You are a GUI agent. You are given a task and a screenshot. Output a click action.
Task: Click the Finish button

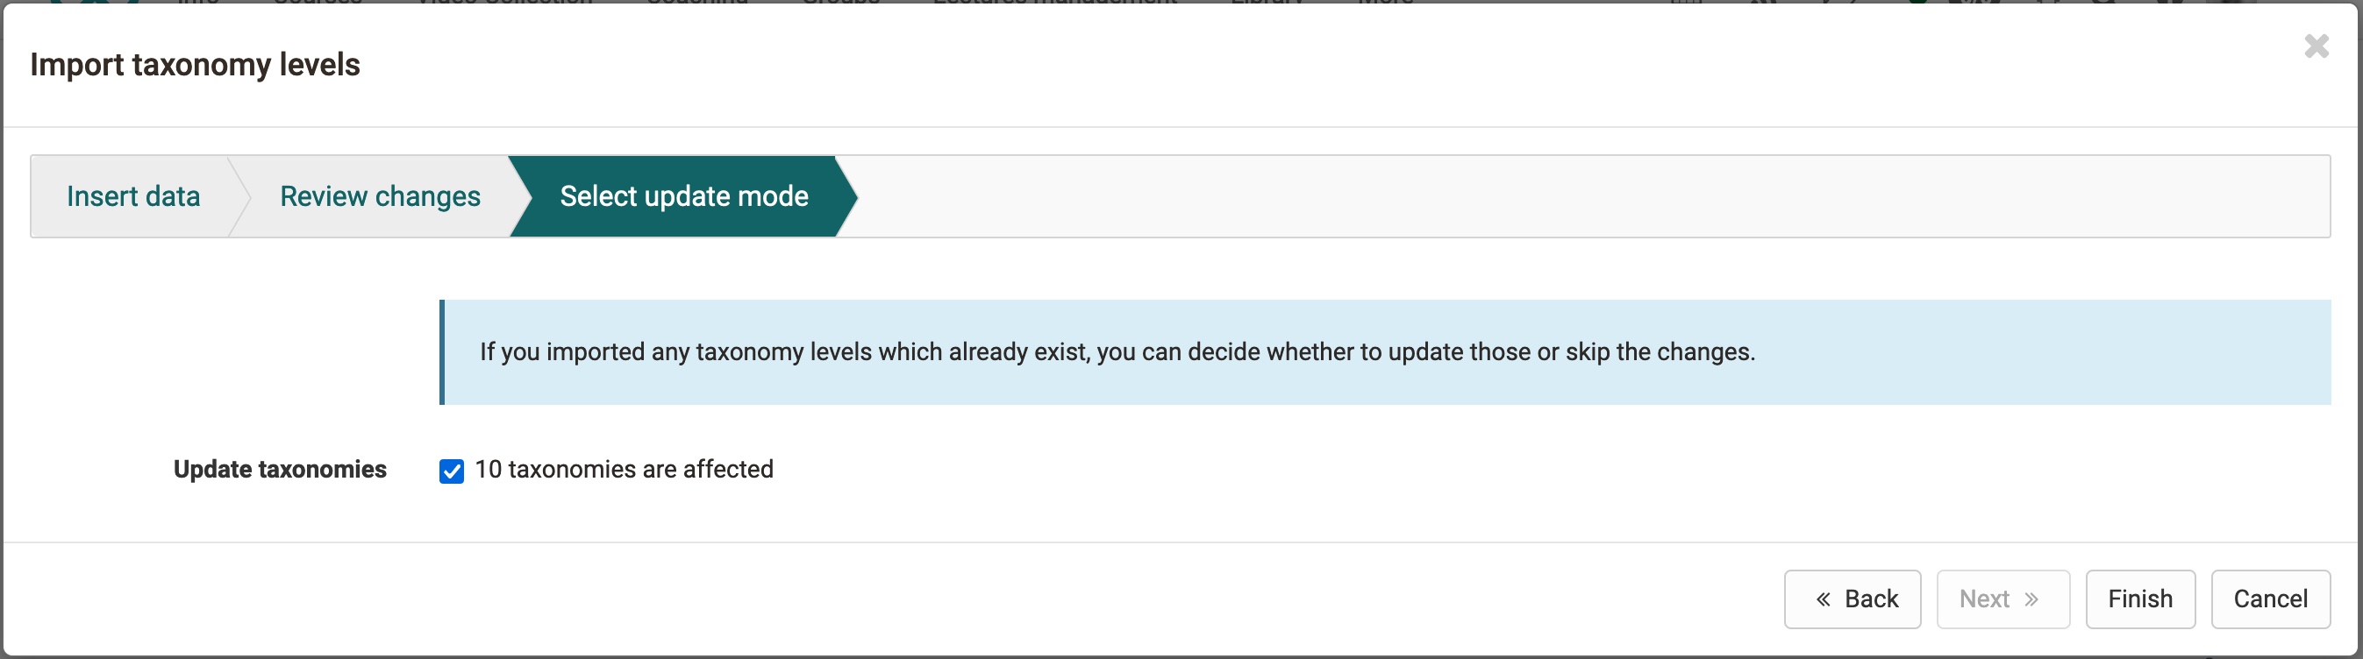(x=2140, y=599)
